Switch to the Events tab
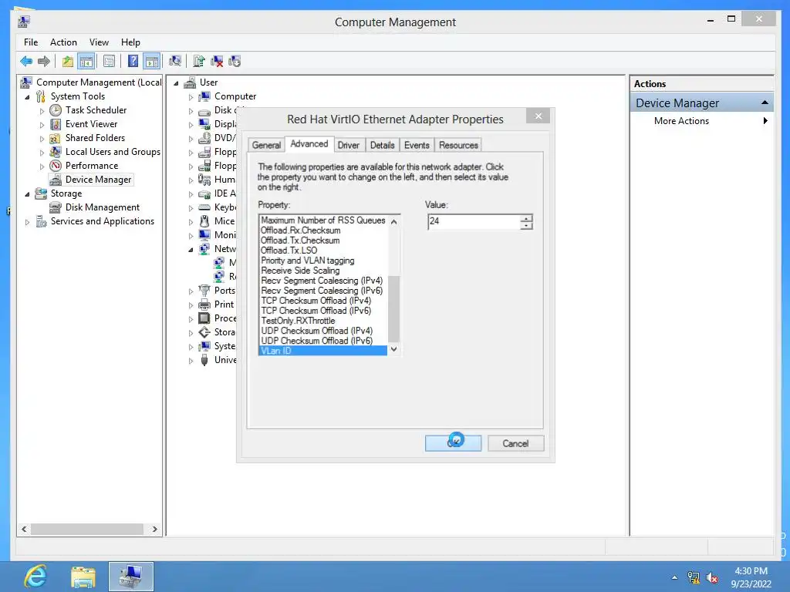790x592 pixels. pos(417,146)
